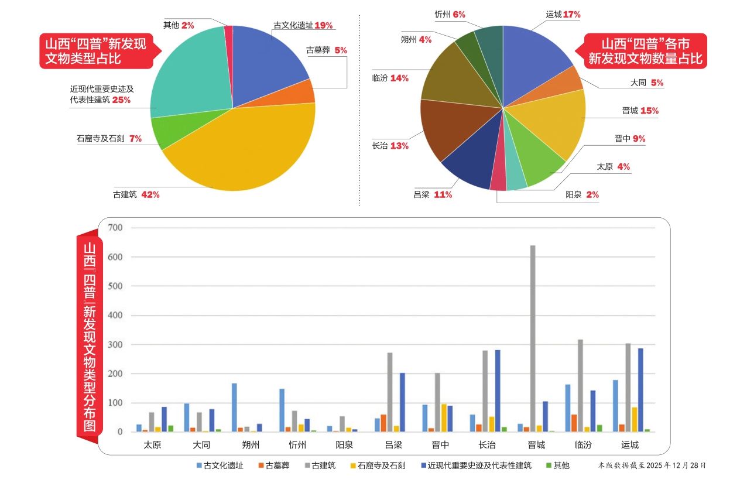Click the red 文物类型占比 title banner
Screen dimensions: 747x493
pyautogui.click(x=96, y=51)
